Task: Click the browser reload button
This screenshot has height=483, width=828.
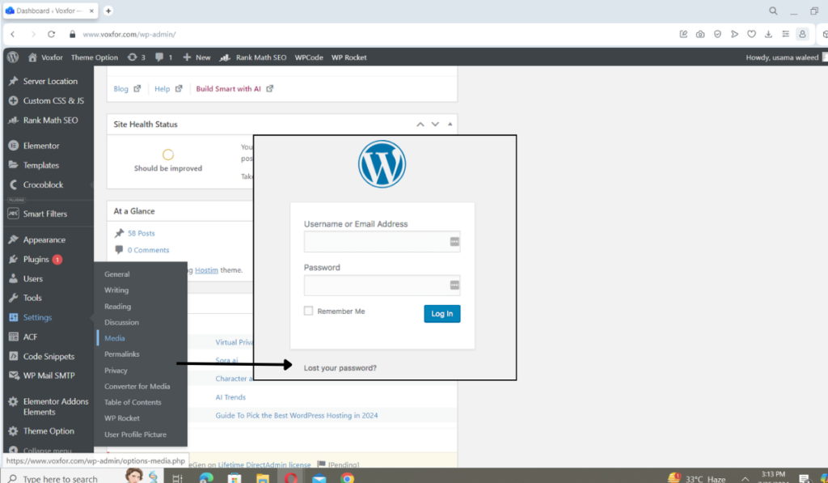Action: coord(52,35)
